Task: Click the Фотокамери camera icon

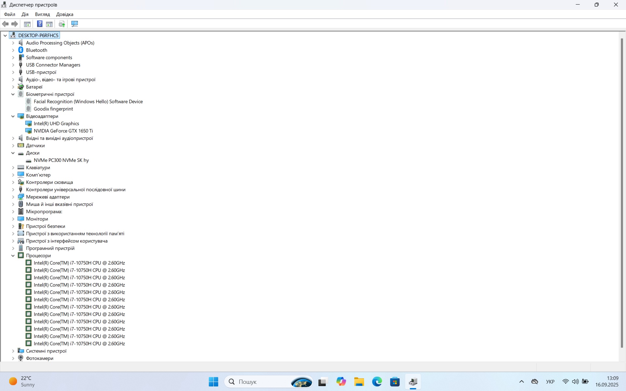Action: click(x=21, y=358)
